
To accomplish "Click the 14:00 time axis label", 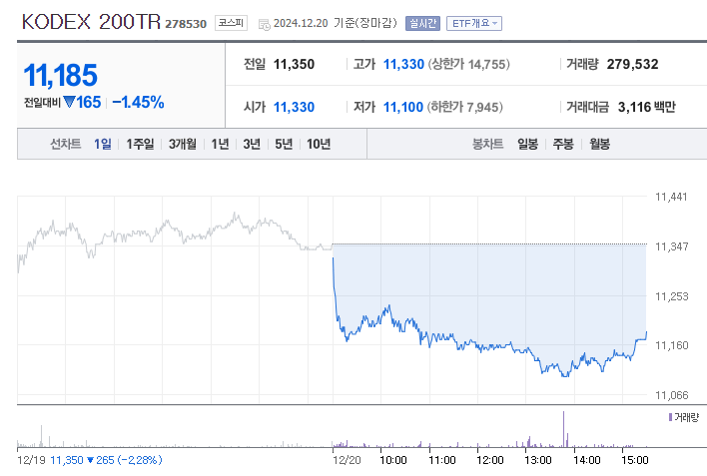I will (586, 460).
